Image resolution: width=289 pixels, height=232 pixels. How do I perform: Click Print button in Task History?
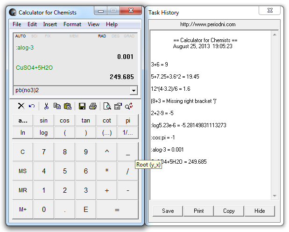(x=199, y=211)
